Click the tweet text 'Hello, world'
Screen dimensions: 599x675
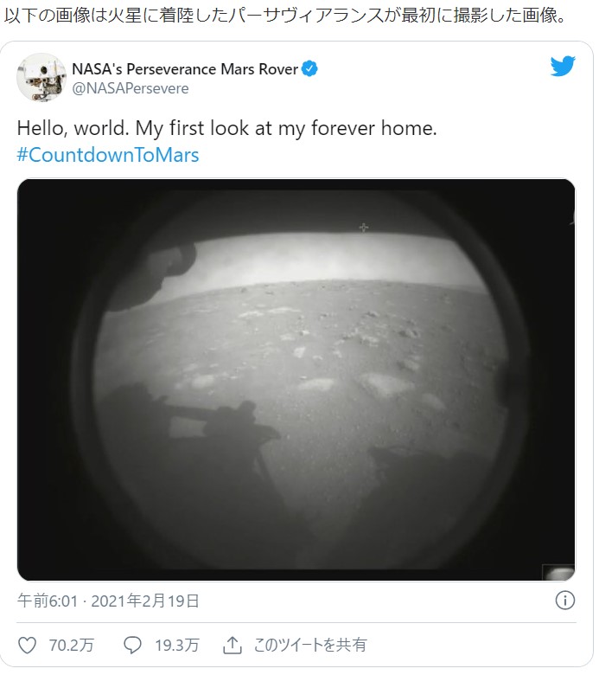click(73, 128)
